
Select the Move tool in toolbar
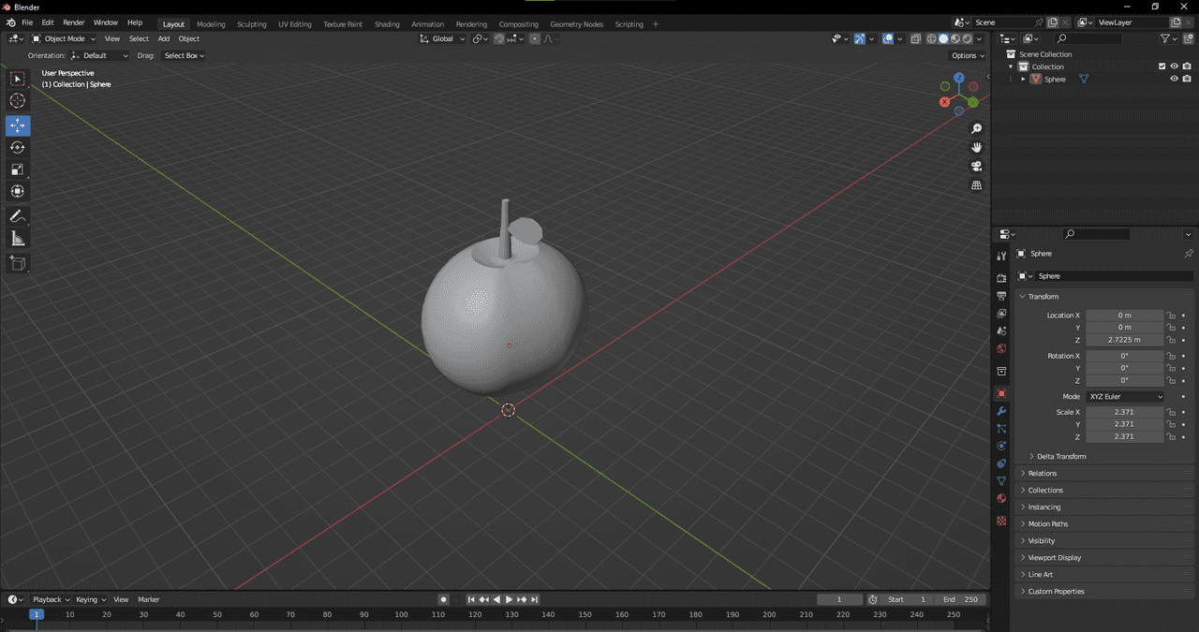pos(18,125)
